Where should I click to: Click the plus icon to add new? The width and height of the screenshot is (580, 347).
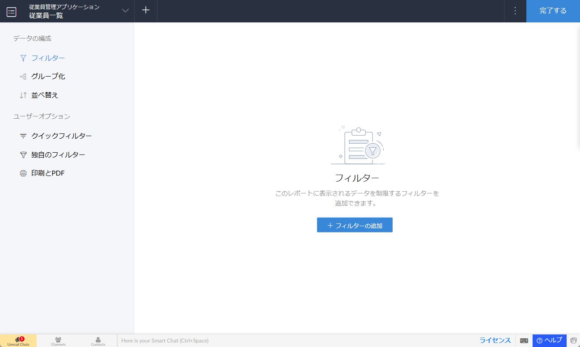pos(146,11)
